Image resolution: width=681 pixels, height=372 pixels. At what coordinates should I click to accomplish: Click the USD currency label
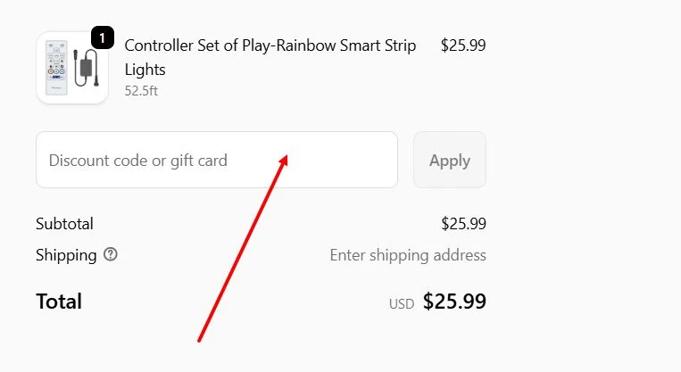point(402,304)
